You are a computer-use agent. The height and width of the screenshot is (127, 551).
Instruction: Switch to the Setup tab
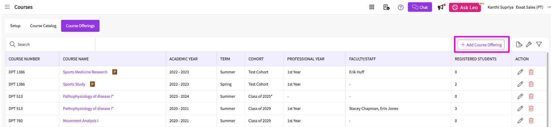point(15,26)
